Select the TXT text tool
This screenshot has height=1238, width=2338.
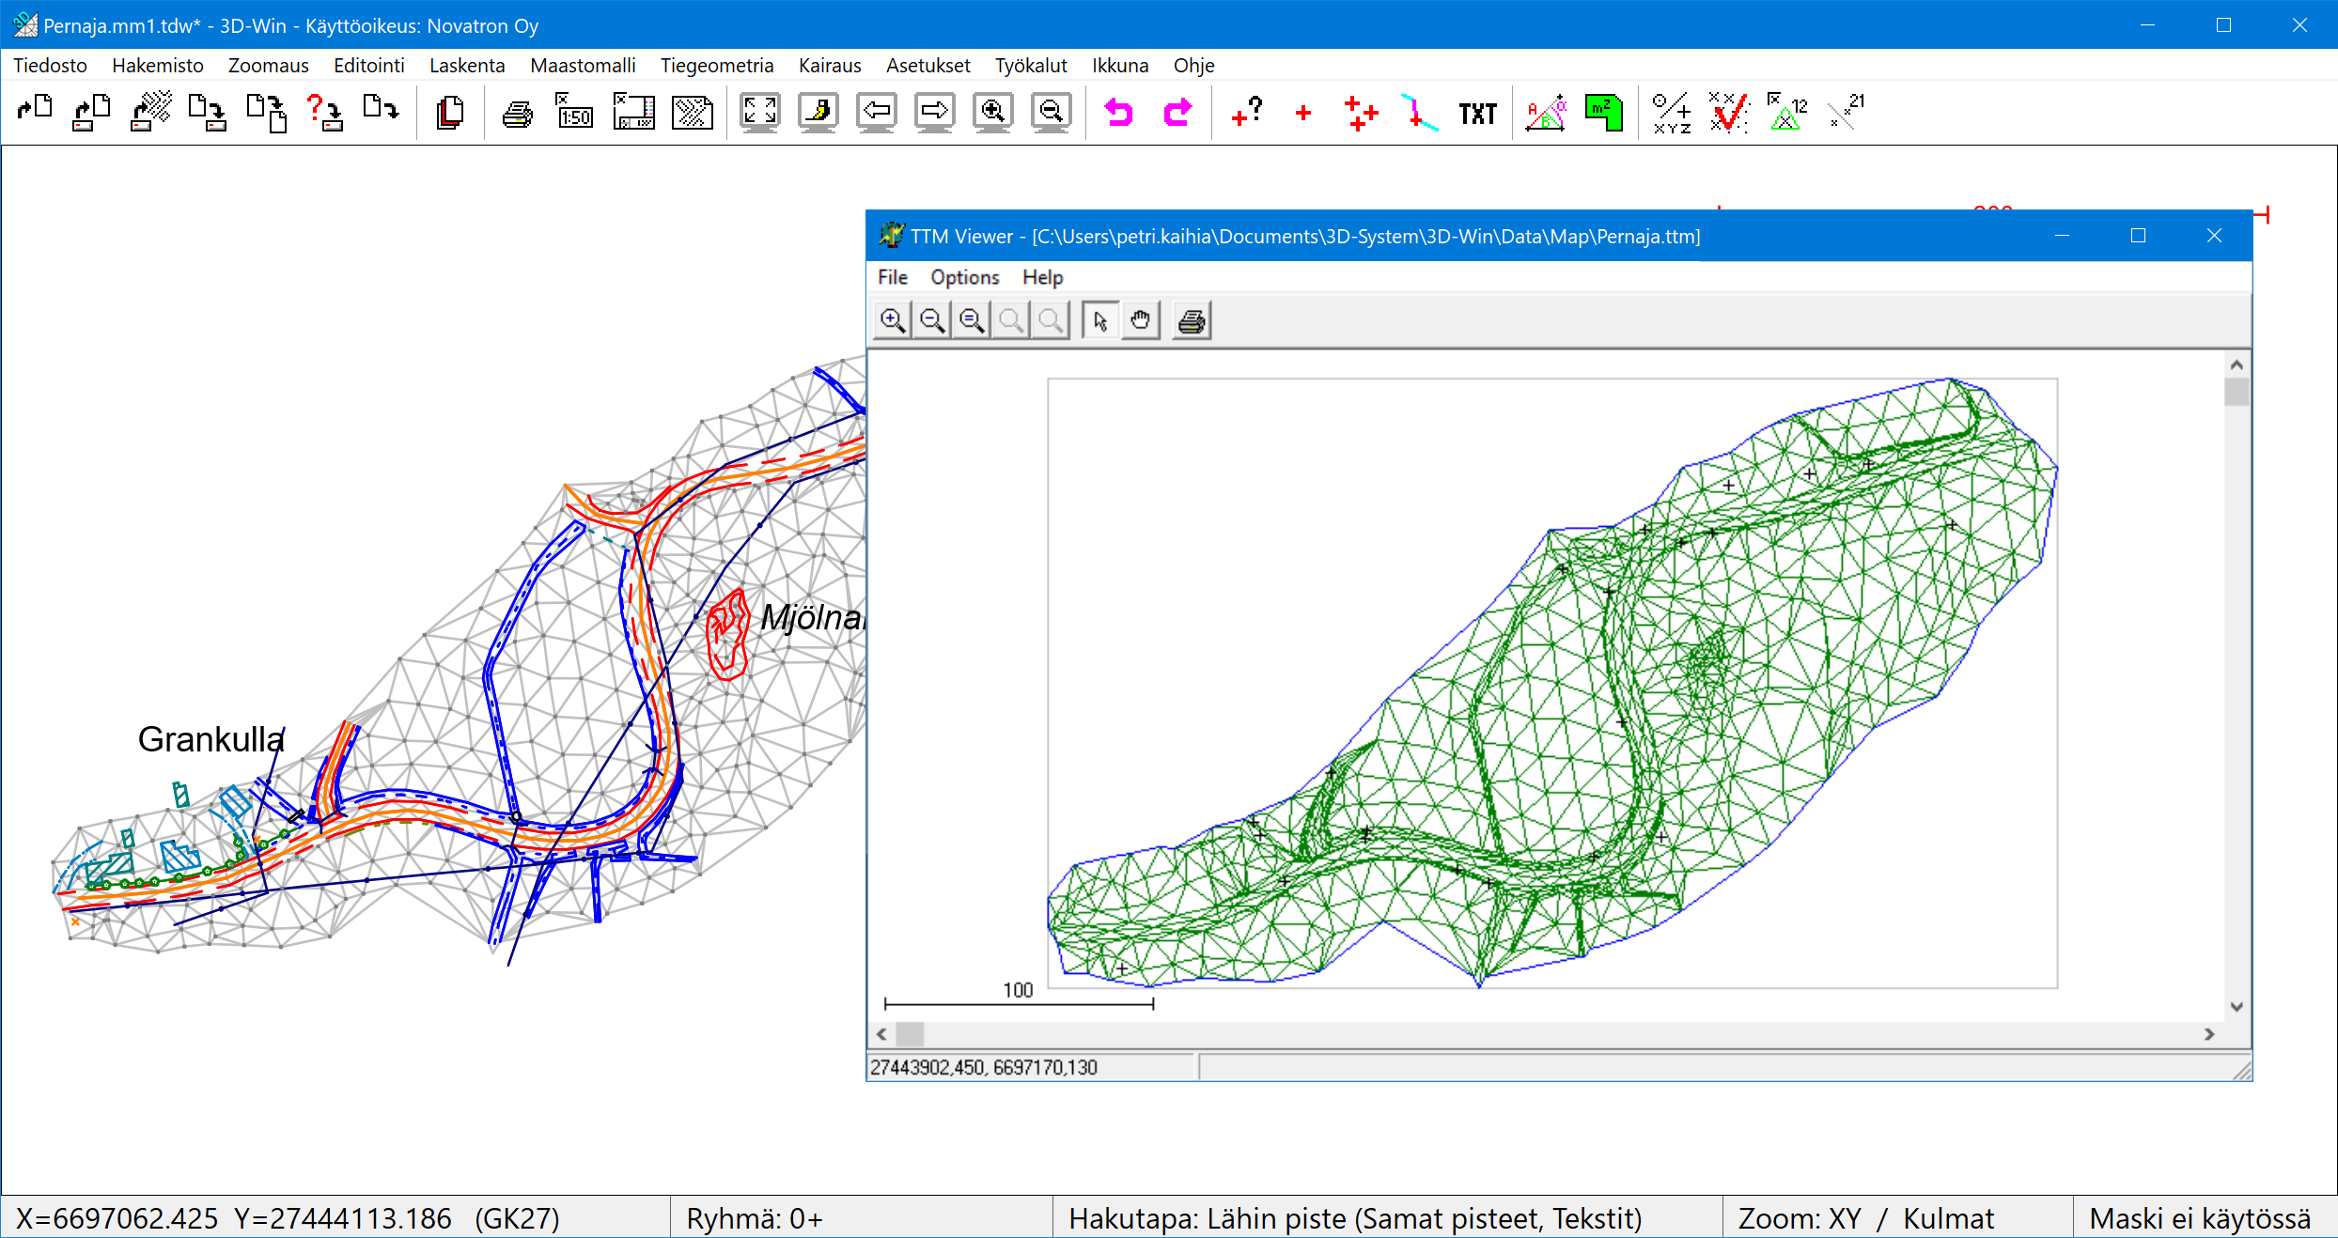pos(1477,114)
